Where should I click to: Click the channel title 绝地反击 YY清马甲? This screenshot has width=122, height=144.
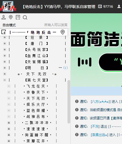59,7
